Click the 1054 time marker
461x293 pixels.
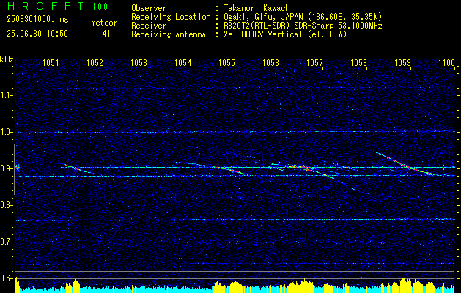click(183, 62)
